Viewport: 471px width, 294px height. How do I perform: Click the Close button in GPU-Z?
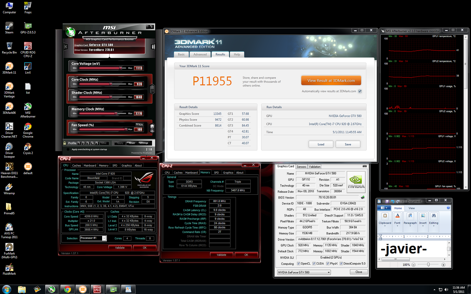tap(359, 272)
